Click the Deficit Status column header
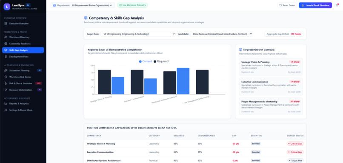Viewport: 343px width, 163px height. (295, 135)
